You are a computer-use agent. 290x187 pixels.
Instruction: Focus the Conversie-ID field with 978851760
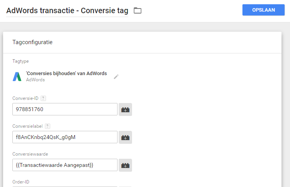point(65,109)
